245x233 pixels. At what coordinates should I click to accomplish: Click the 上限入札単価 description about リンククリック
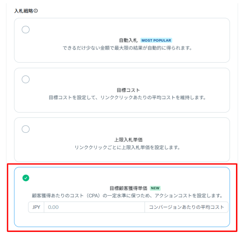tap(127, 147)
